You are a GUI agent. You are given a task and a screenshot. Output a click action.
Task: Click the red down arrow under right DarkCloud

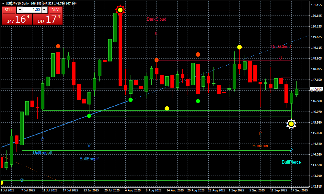[x=281, y=58]
